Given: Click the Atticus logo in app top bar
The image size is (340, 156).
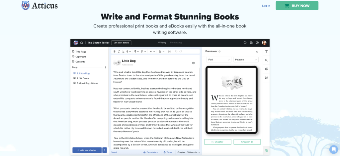Looking at the screenshot, I should pos(76,43).
